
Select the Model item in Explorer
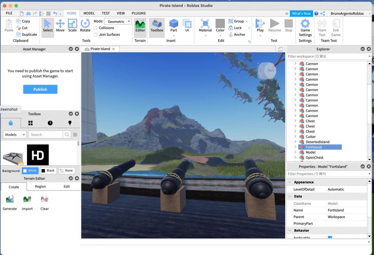[310, 152]
